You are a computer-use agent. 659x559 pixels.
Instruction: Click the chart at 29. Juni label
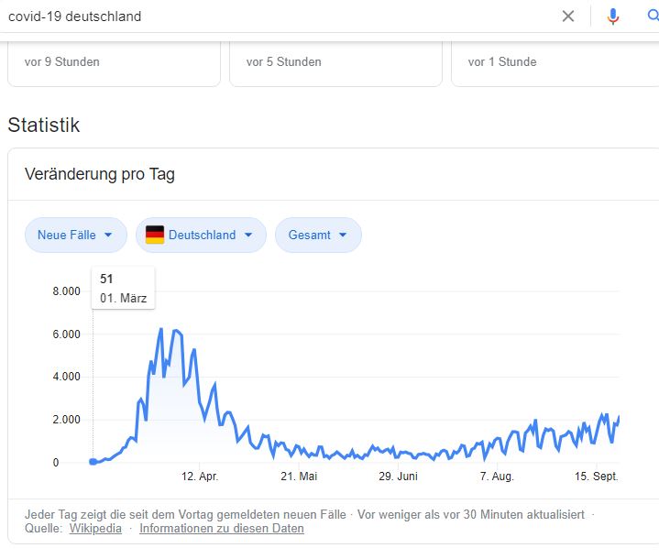[398, 477]
